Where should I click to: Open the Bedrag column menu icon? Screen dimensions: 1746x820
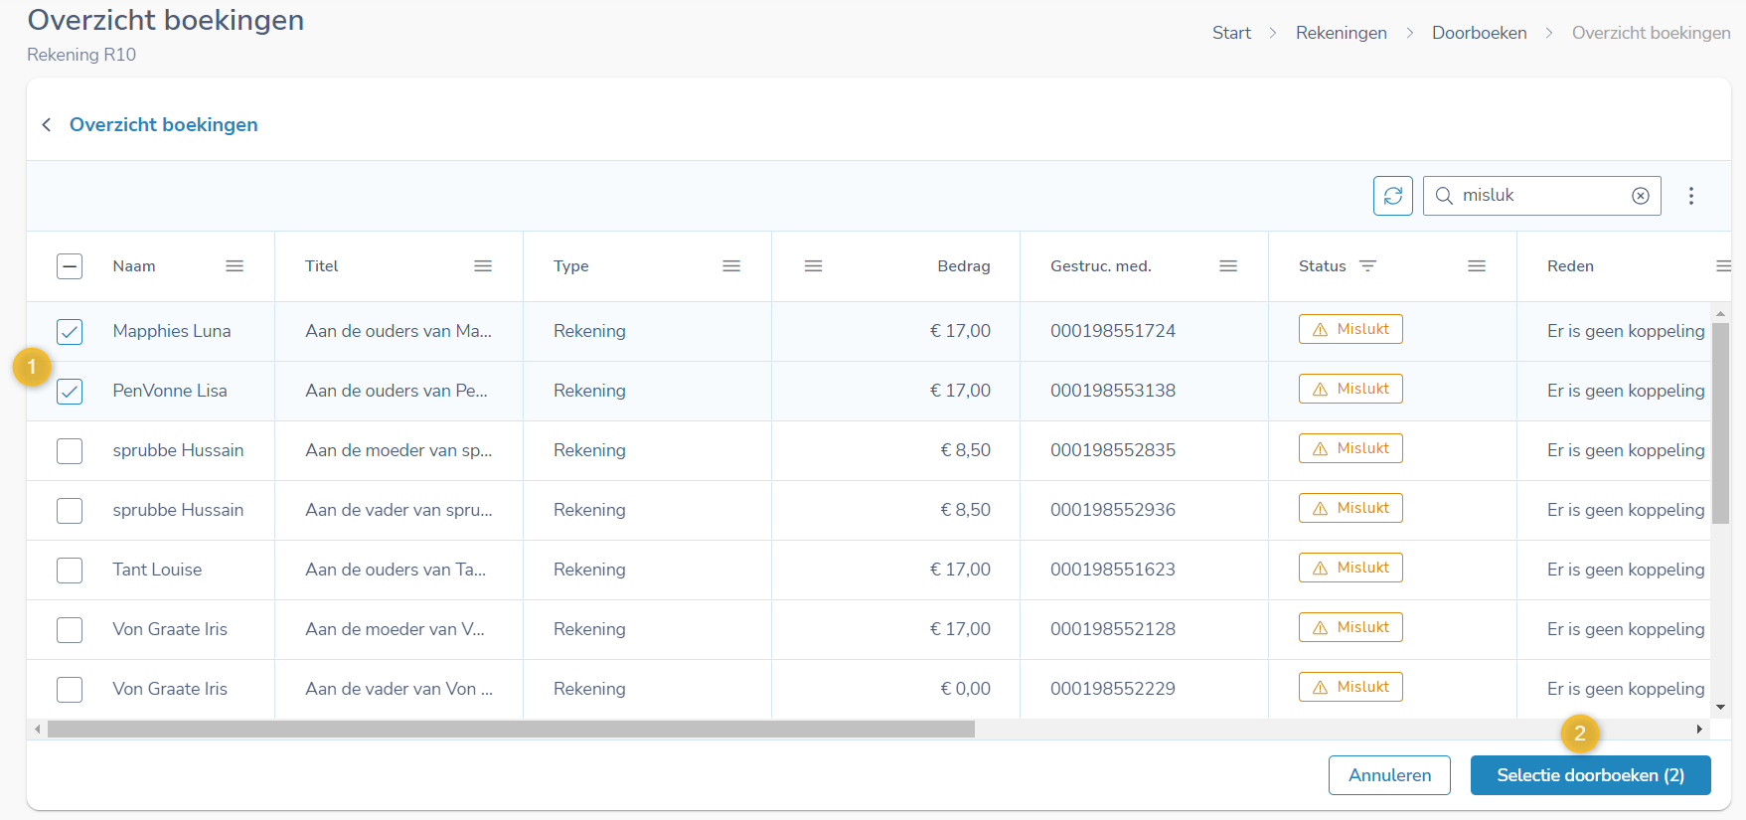tap(813, 265)
